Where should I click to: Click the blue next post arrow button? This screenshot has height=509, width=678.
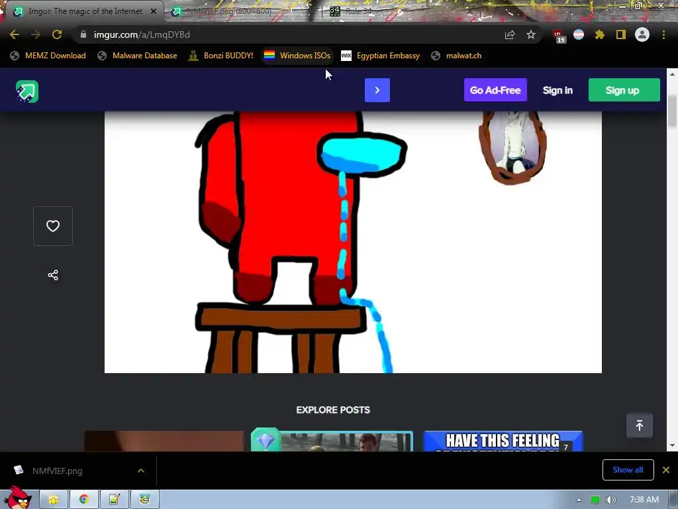[377, 90]
